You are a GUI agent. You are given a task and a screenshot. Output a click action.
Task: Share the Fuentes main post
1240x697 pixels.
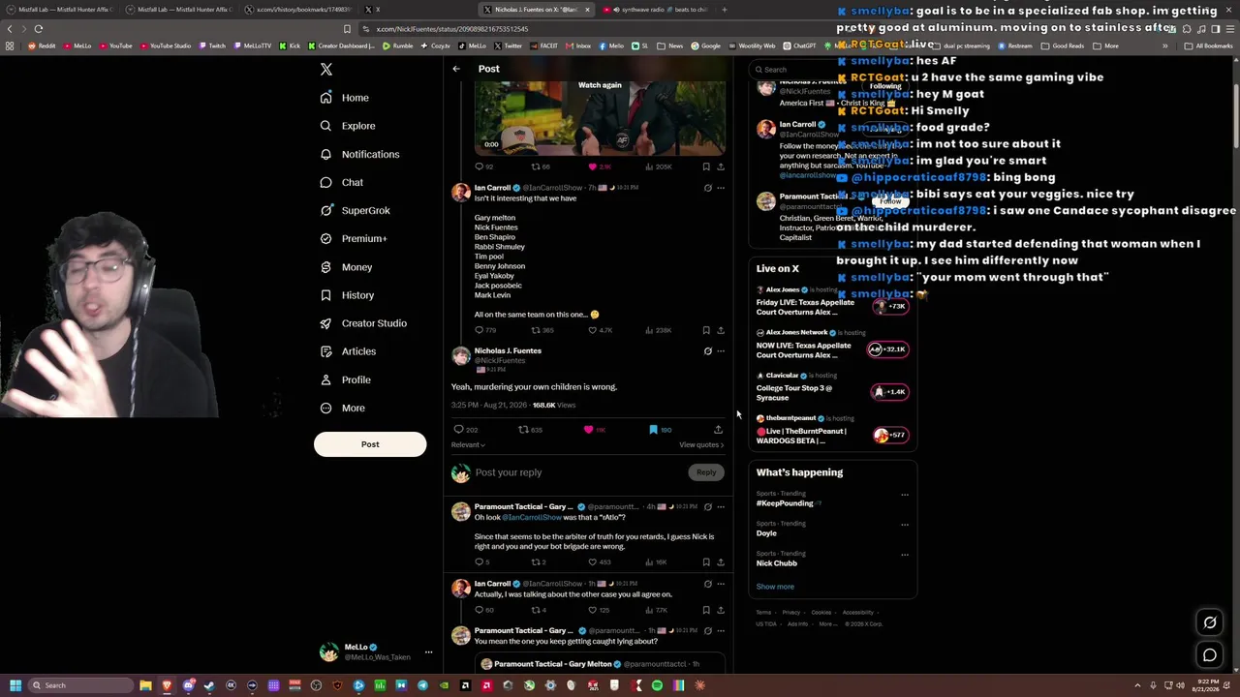718,430
